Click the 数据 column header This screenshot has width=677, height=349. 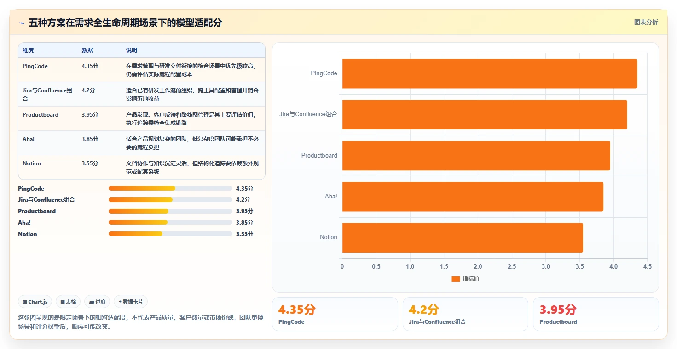coord(87,50)
